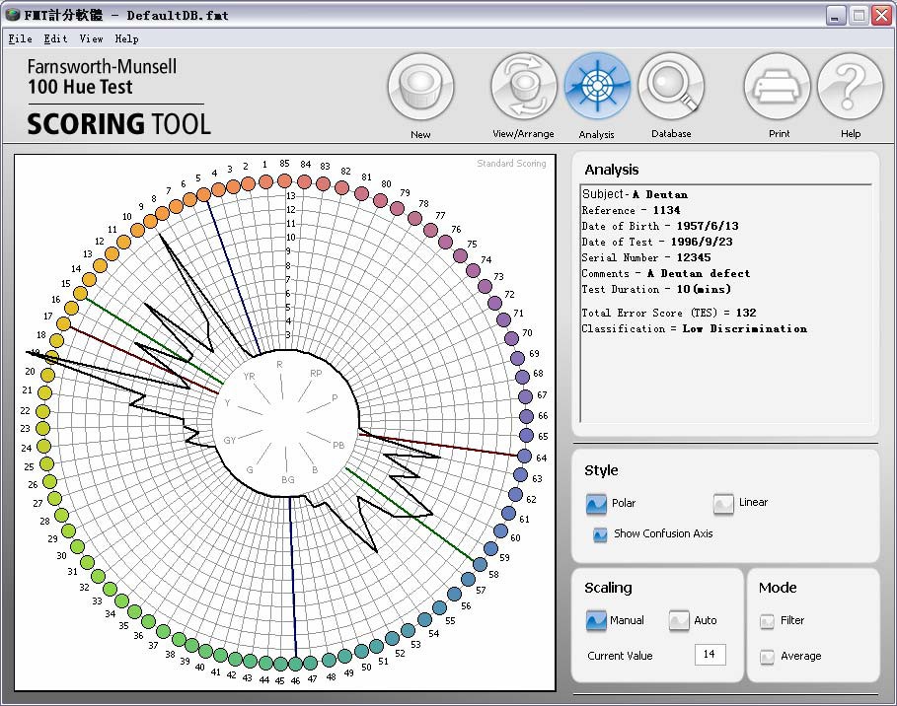Set scaling to Manual

click(x=596, y=621)
